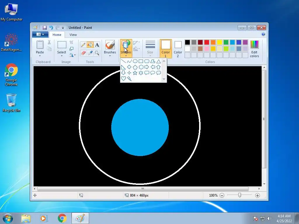Activate Color 1 foreground selector
This screenshot has height=224, width=299.
(166, 49)
